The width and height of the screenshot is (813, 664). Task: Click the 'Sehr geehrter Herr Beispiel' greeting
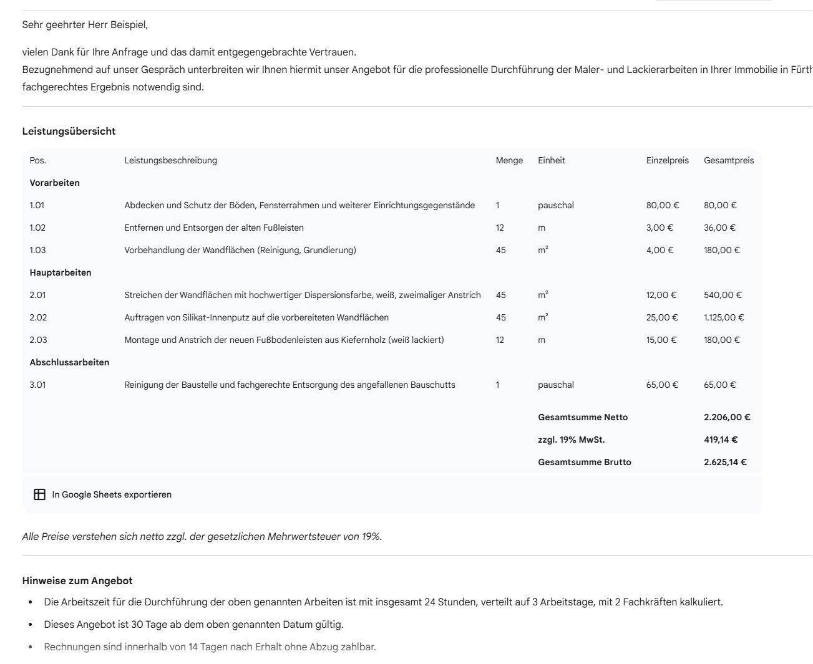(x=85, y=25)
